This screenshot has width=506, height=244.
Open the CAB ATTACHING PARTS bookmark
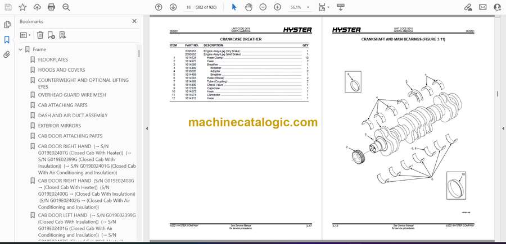(x=62, y=105)
